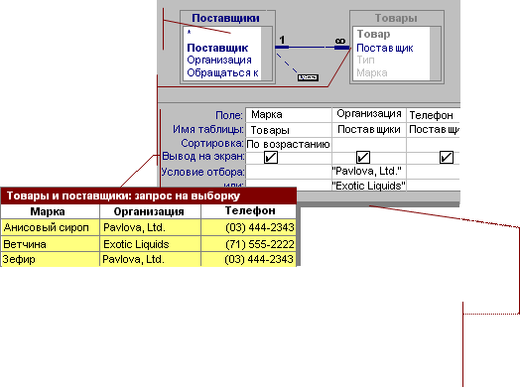520x388 pixels.
Task: Toggle show checkbox for Телефон column
Action: [x=446, y=157]
